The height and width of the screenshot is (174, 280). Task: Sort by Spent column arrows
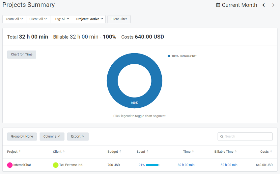click(x=148, y=152)
